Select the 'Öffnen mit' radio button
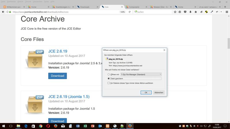 point(109,75)
